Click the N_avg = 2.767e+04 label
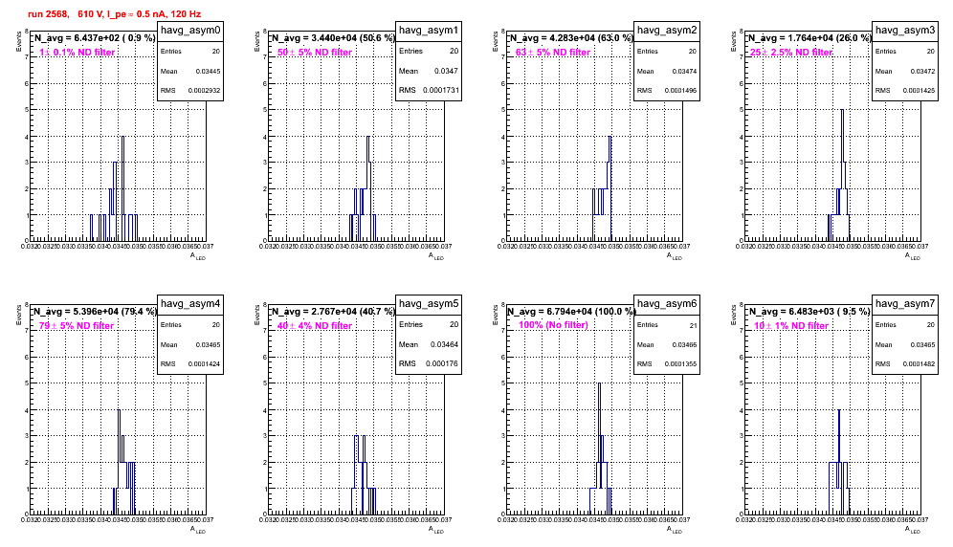 tap(332, 311)
